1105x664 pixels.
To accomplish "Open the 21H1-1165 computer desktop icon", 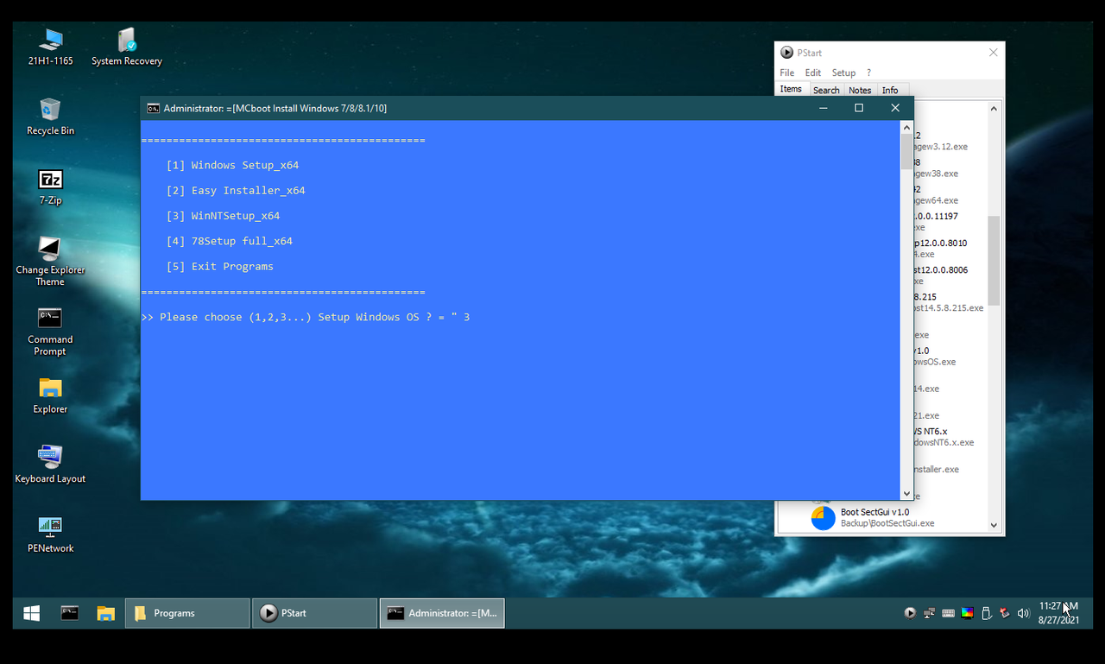I will 50,47.
